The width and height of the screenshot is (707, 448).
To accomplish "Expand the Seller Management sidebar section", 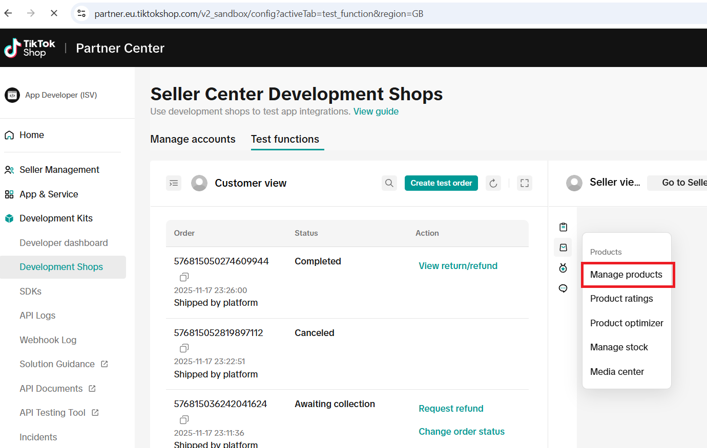I will (x=59, y=170).
